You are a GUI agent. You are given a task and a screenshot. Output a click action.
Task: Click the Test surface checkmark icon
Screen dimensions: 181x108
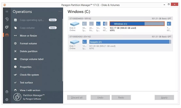coord(15,83)
